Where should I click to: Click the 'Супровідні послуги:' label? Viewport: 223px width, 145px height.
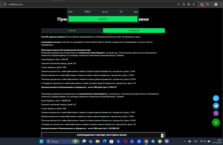click(51, 42)
